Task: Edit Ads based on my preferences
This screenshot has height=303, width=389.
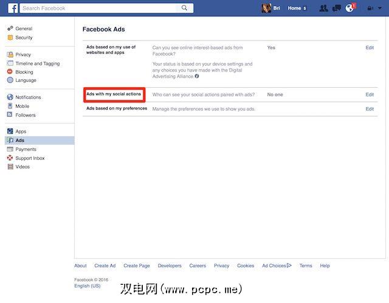Action: [370, 109]
